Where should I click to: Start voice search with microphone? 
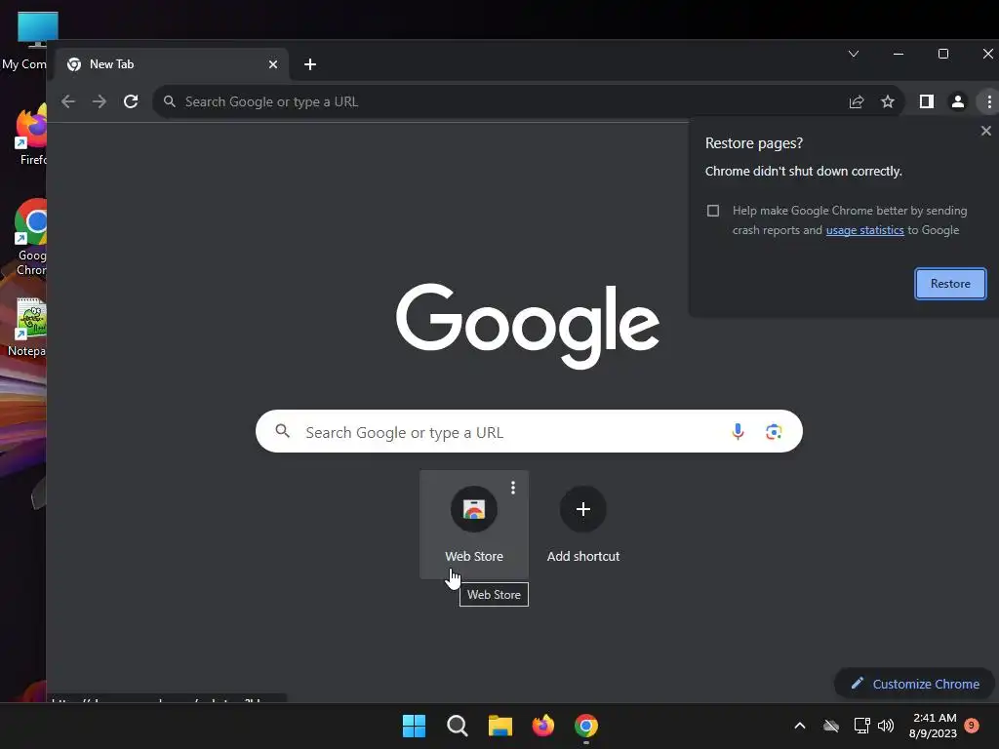click(x=738, y=432)
